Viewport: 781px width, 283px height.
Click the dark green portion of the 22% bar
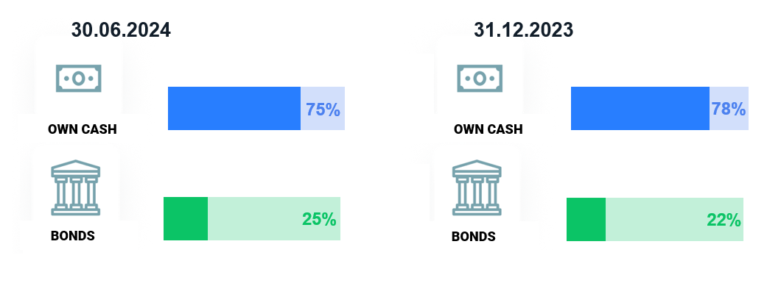coord(586,220)
